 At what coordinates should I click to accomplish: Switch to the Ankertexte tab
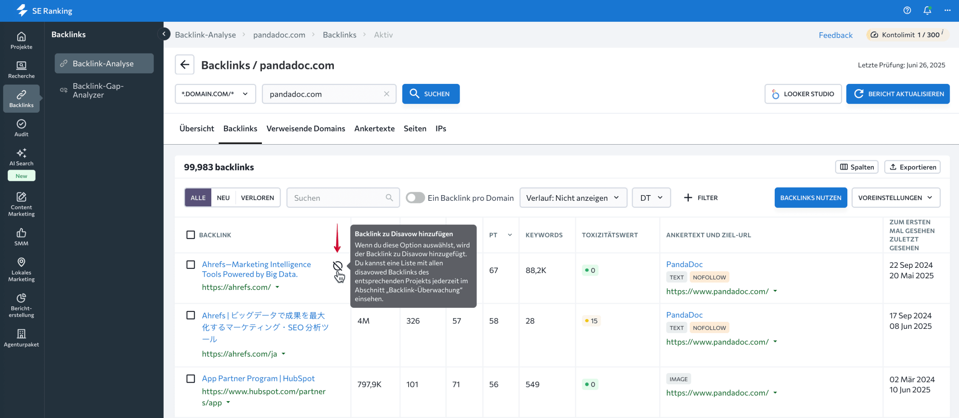374,128
